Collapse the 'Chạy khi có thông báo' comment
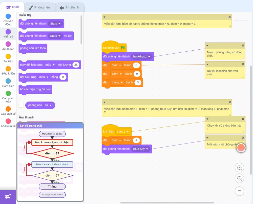Screen dimensions: 253x204 click(x=207, y=119)
